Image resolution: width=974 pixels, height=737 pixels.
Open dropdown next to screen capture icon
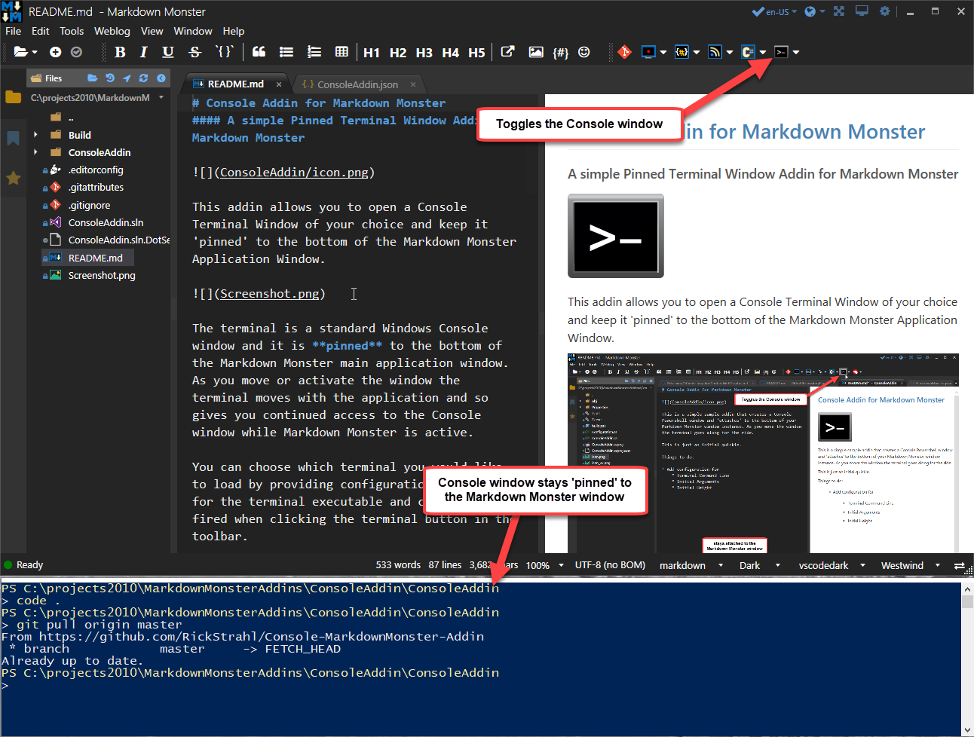663,53
